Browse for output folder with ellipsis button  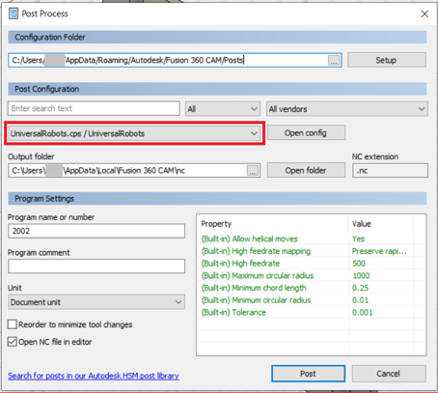253,171
